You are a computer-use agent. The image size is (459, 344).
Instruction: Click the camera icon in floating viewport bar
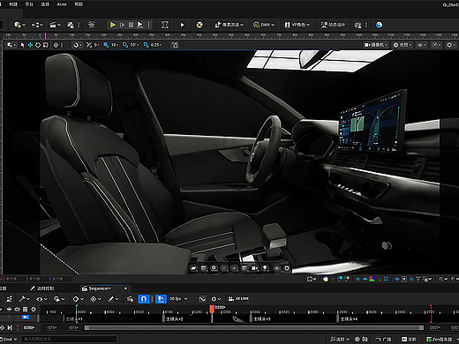coord(254,268)
